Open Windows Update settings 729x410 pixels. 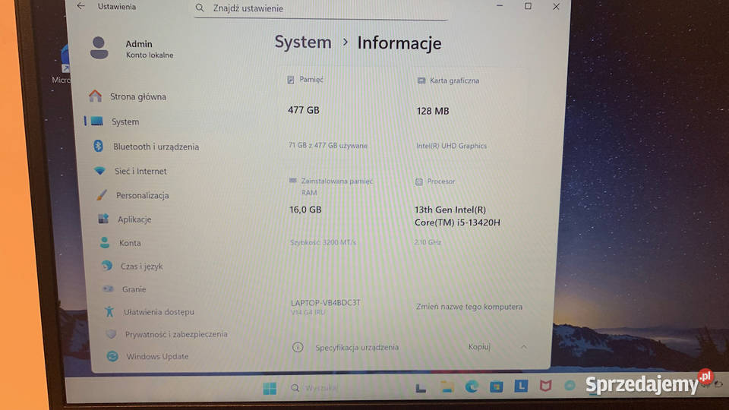[x=157, y=357]
